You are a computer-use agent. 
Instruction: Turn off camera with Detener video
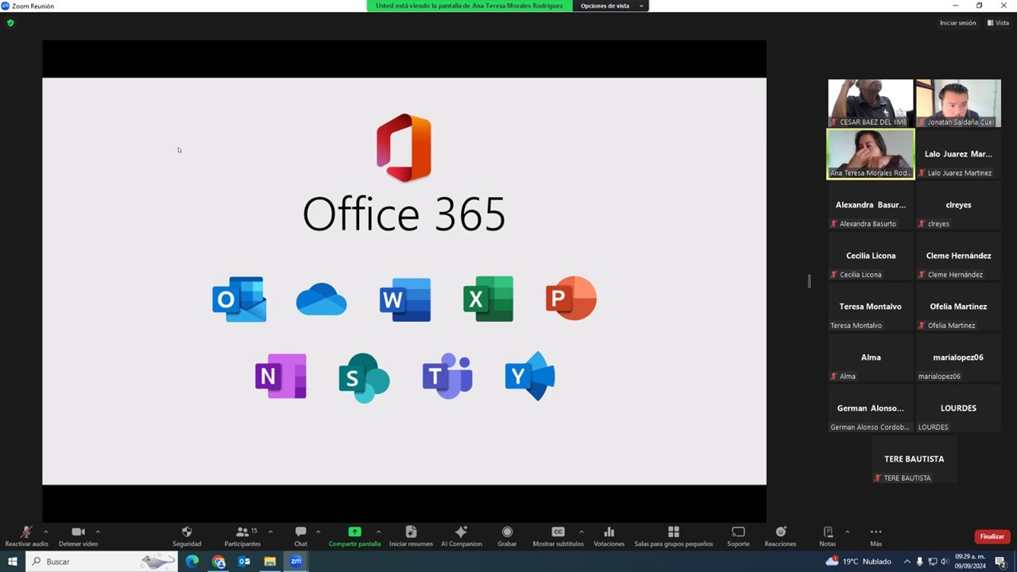[x=78, y=532]
